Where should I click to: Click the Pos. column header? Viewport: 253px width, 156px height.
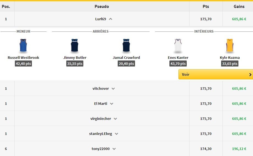coord(6,7)
